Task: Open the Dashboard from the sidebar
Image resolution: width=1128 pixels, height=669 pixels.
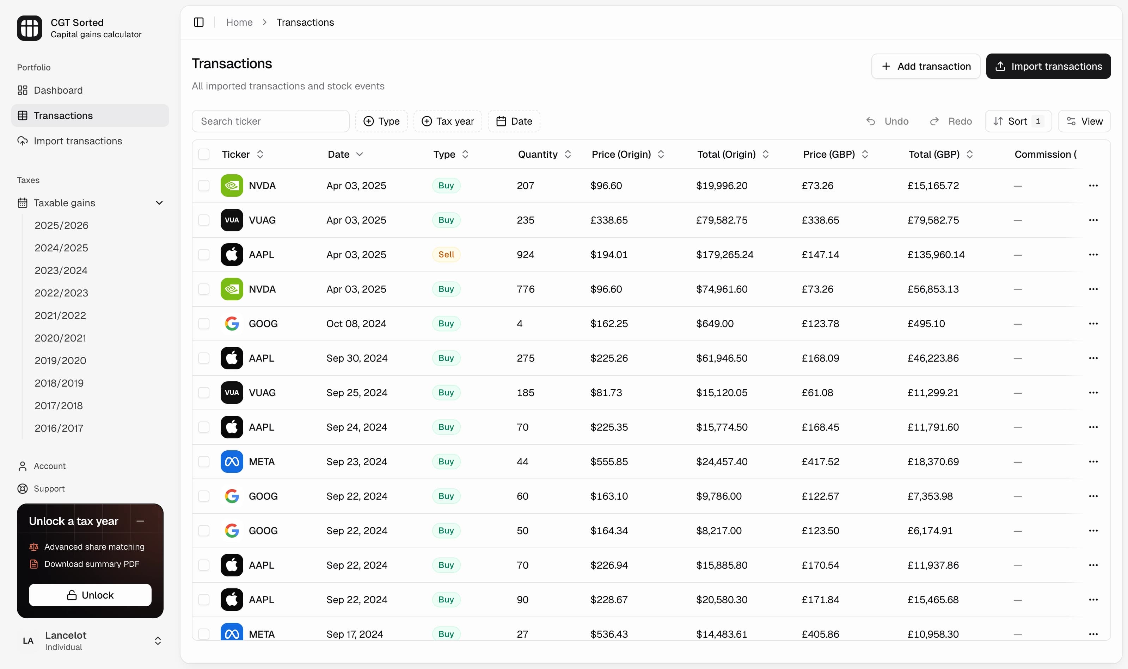Action: point(58,90)
